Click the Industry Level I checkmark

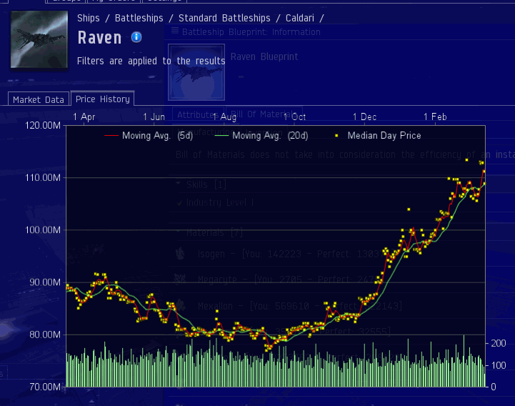point(180,203)
